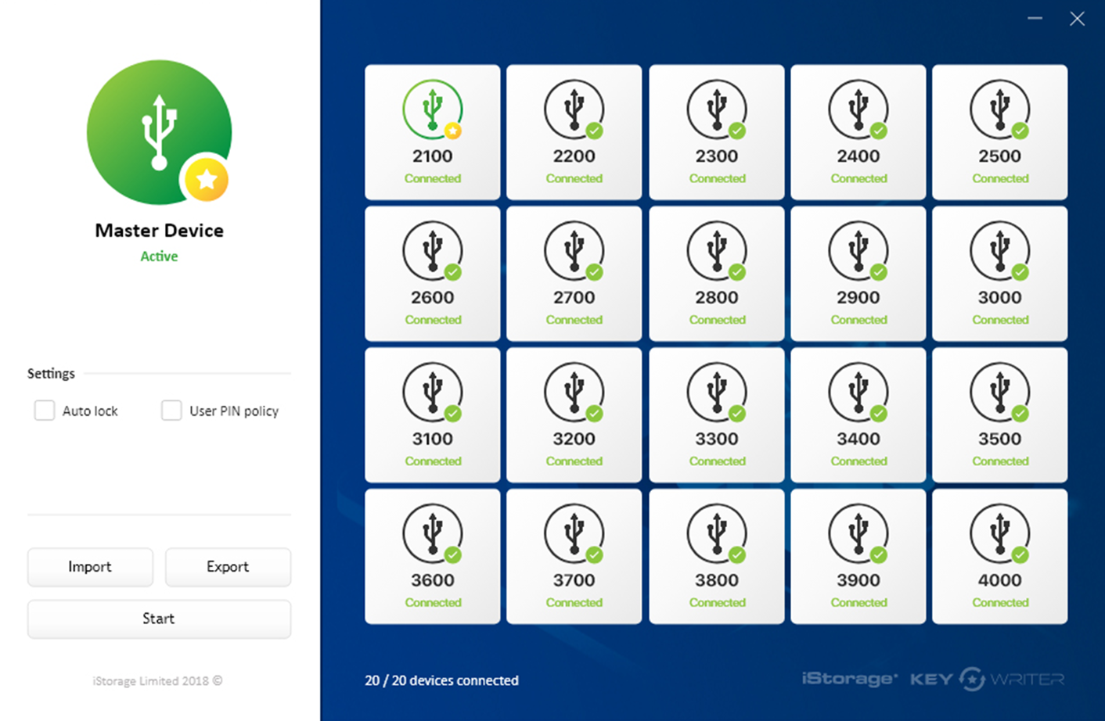This screenshot has width=1105, height=721.
Task: Click the USB icon of device 3700
Action: 574,533
